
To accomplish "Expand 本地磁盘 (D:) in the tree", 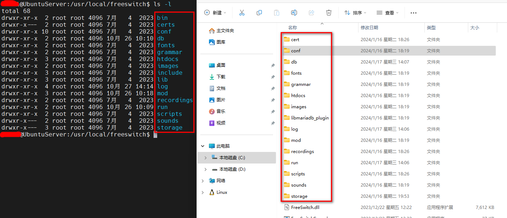I will [x=205, y=169].
